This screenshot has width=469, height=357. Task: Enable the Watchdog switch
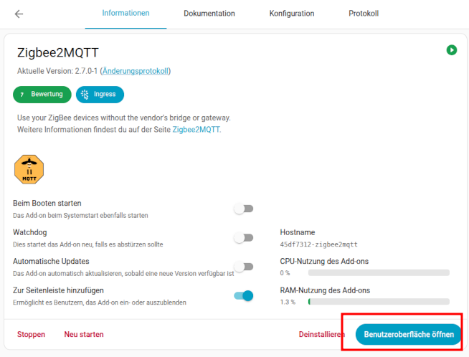pos(244,238)
